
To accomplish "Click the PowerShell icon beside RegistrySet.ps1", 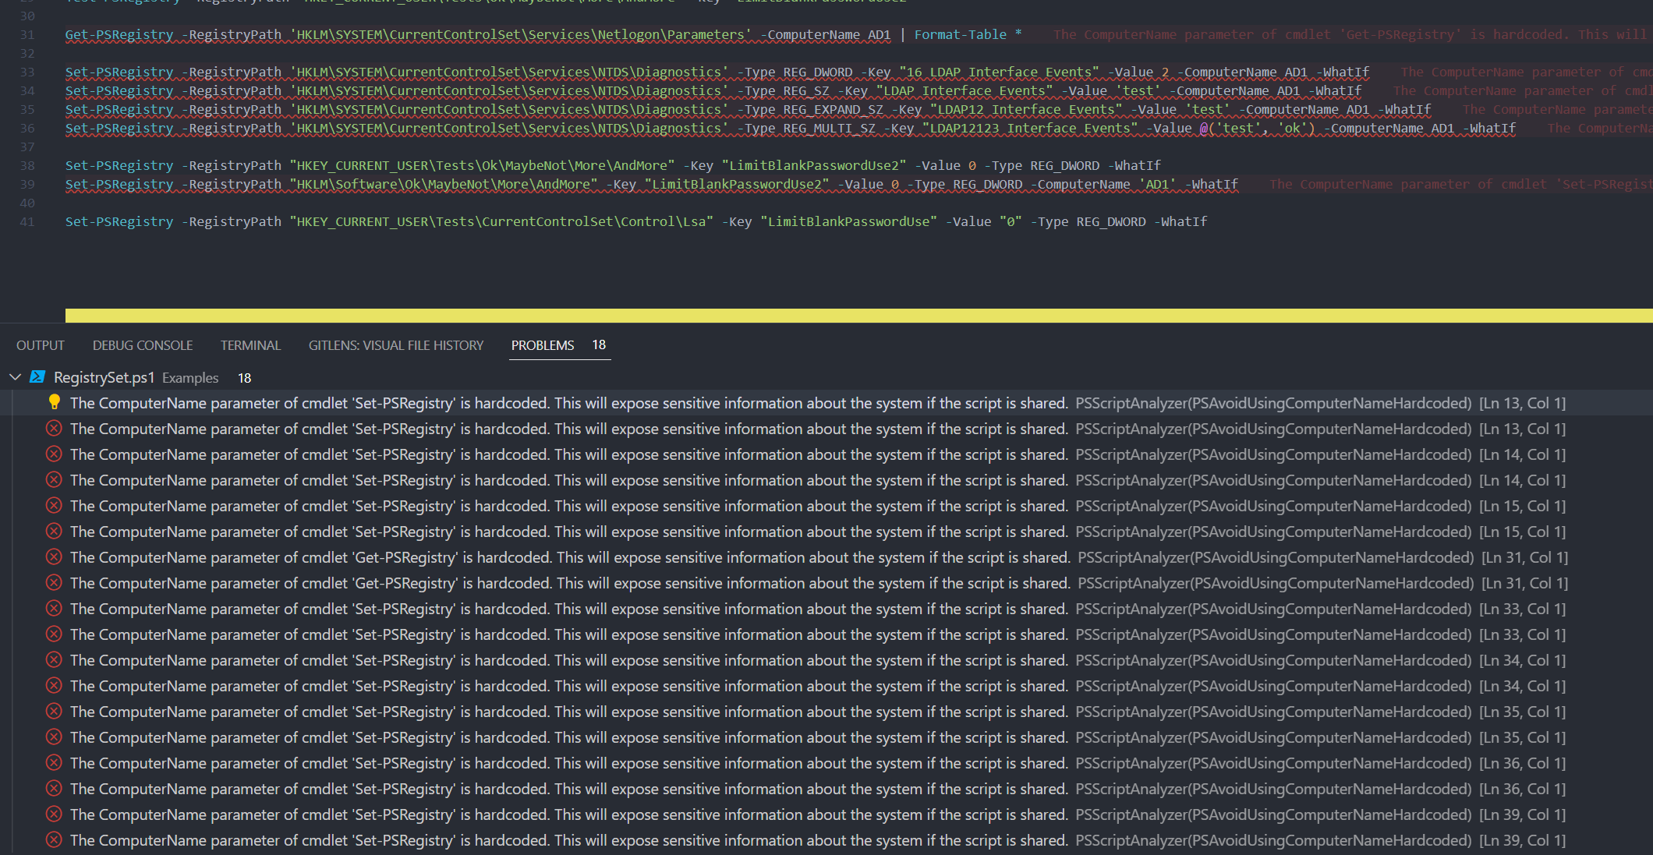I will tap(37, 377).
